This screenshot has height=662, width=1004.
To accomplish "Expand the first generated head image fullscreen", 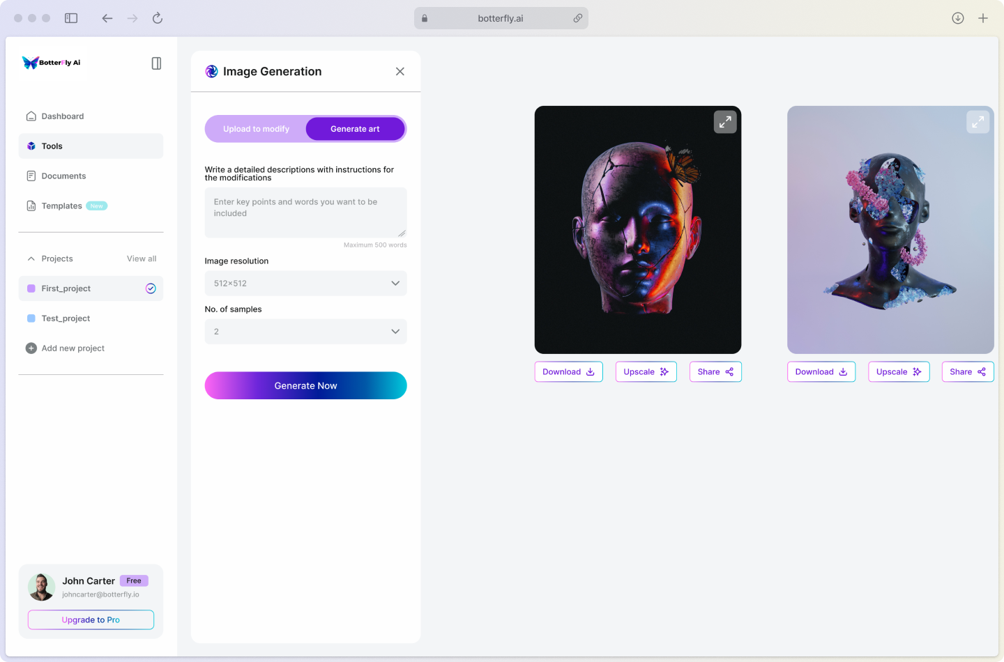I will 725,122.
